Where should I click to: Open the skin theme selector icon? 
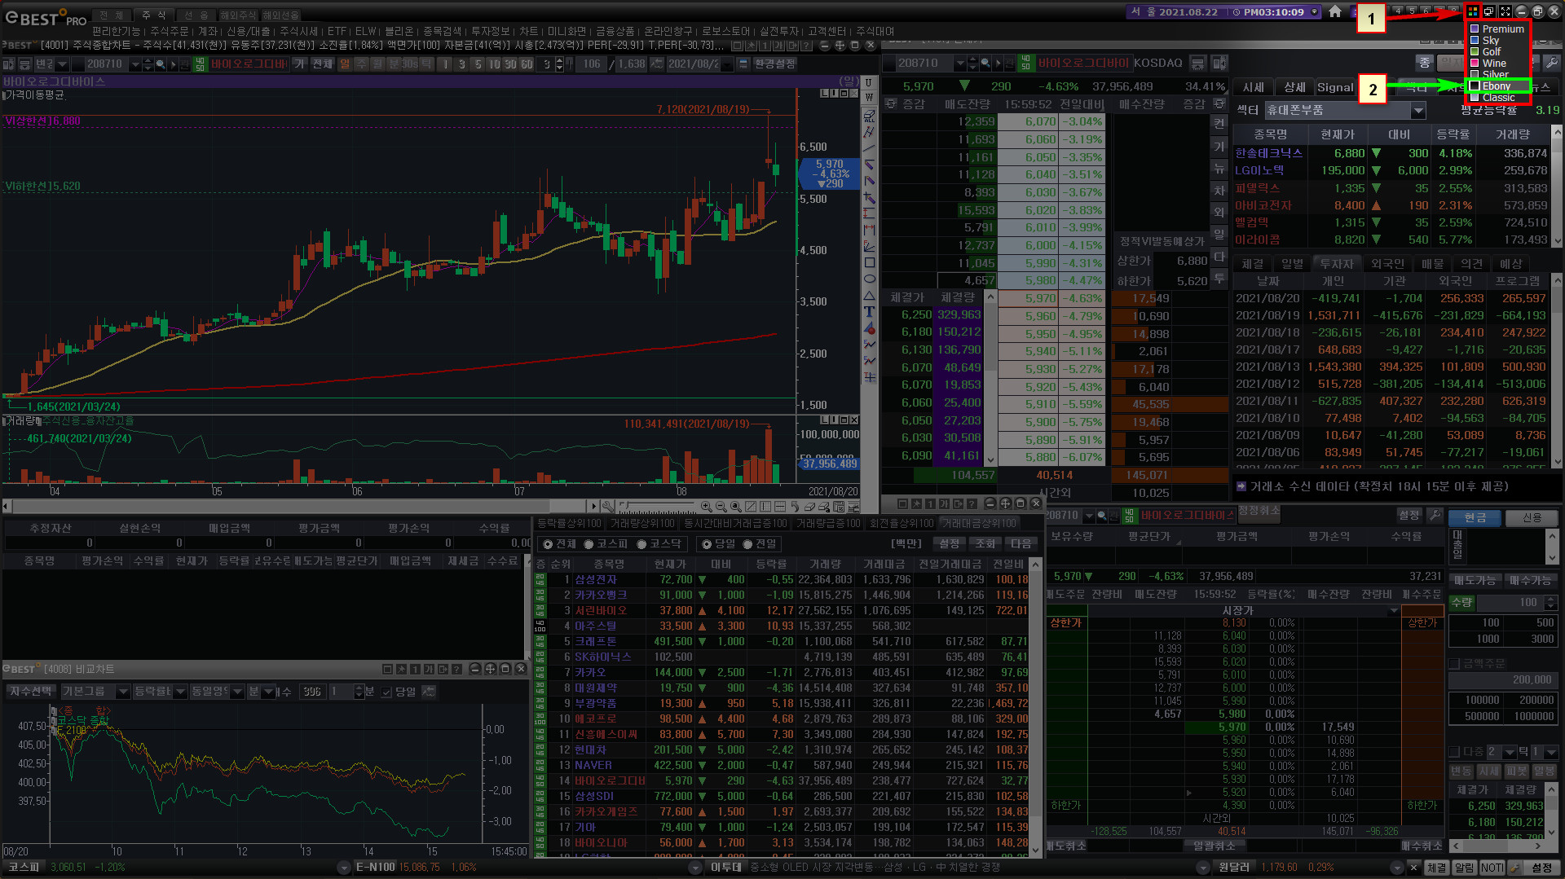[x=1473, y=11]
